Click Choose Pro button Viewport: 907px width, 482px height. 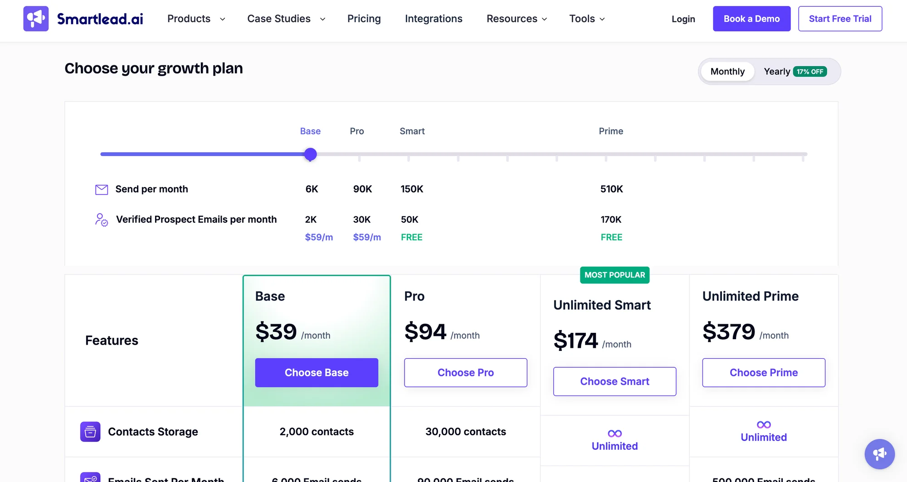(x=466, y=373)
